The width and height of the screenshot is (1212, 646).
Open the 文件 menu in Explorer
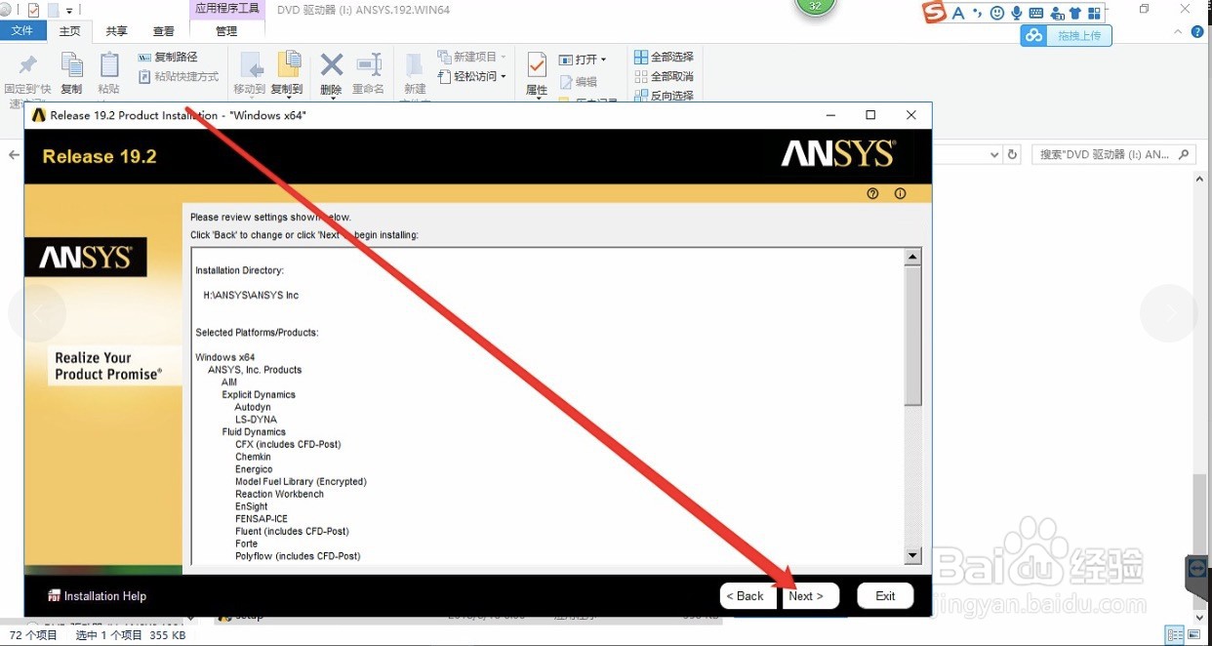coord(21,31)
